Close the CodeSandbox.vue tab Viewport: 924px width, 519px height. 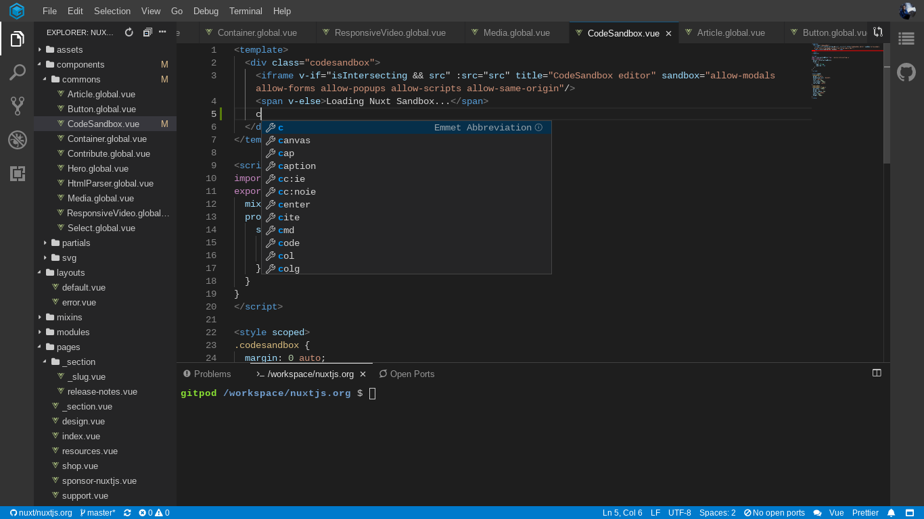tap(668, 33)
